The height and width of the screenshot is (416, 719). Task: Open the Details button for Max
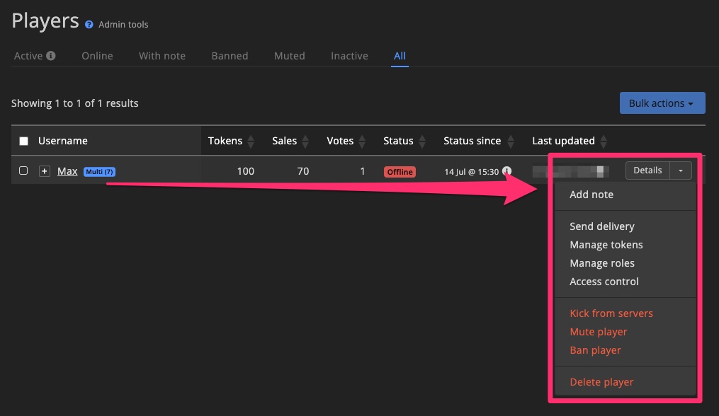[x=647, y=170]
